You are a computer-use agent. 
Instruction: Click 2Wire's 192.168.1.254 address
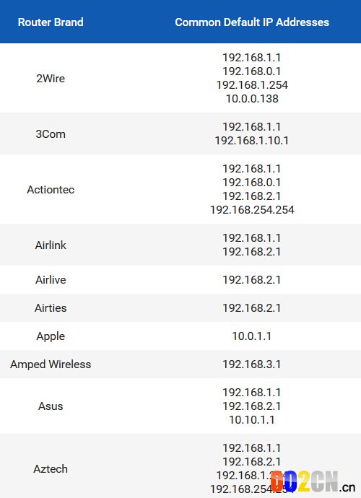pyautogui.click(x=252, y=84)
